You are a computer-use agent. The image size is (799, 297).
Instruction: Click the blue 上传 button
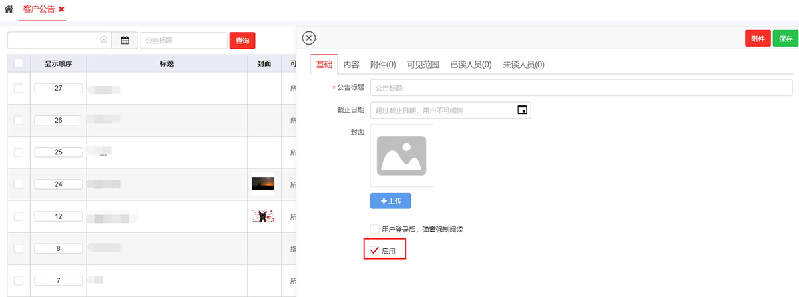tap(391, 200)
